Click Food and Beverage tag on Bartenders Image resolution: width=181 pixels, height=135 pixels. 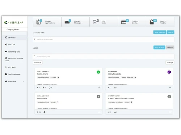point(114,78)
